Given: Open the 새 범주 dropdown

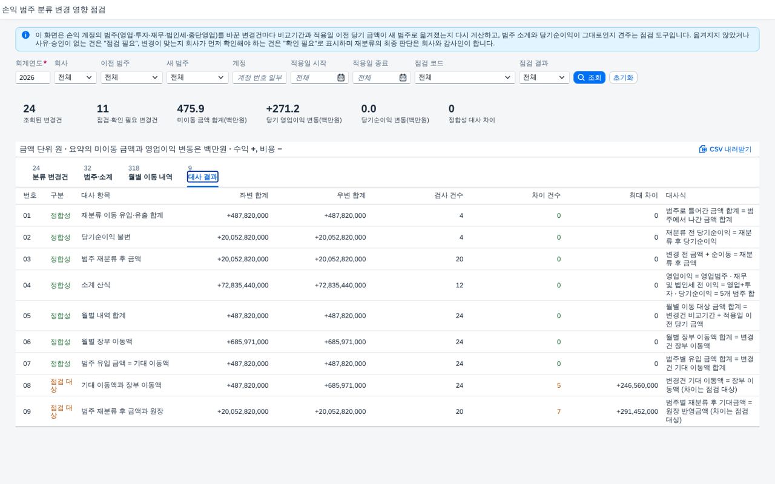Looking at the screenshot, I should [x=197, y=77].
